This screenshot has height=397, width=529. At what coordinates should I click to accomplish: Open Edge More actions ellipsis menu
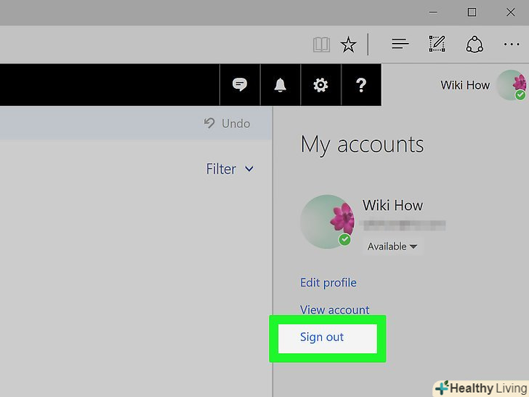(512, 44)
